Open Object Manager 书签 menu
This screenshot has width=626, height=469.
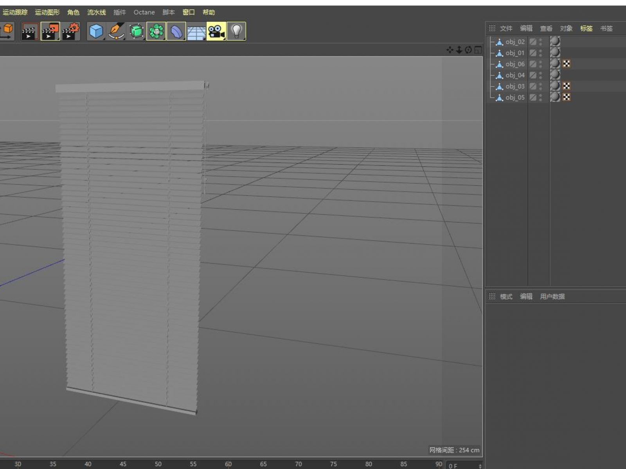point(606,28)
